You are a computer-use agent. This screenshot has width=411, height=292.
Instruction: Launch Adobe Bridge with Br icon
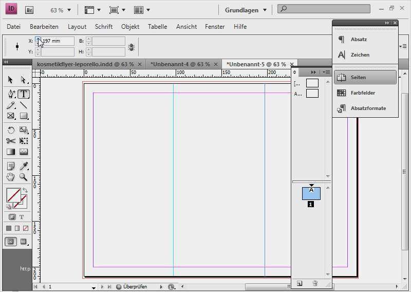click(x=30, y=10)
